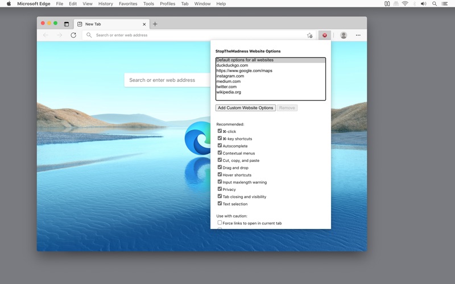
Task: Open the volume control in menu bar
Action: click(424, 4)
